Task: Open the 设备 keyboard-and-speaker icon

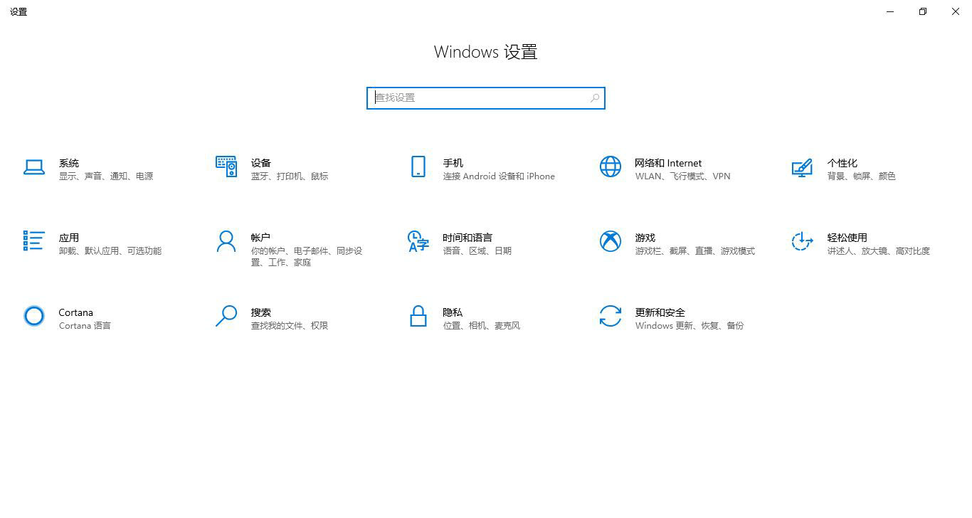Action: coord(226,166)
